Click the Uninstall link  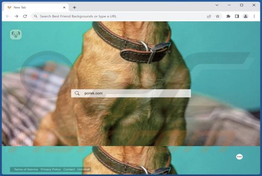[83, 169]
